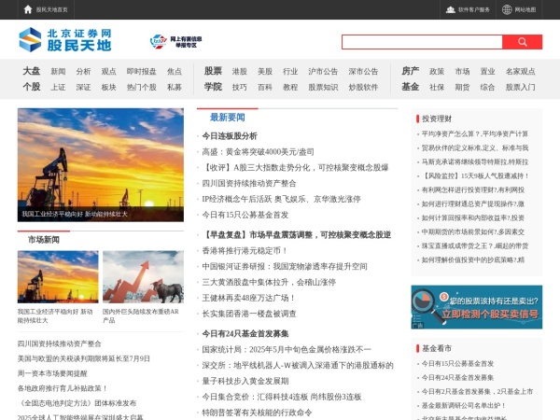
Task: Open 四川国资持续推动资产整合 in 最新要闻
Action: pos(249,183)
